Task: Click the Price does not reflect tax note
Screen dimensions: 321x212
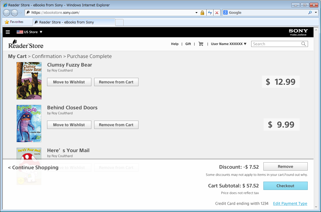Action: [x=240, y=193]
